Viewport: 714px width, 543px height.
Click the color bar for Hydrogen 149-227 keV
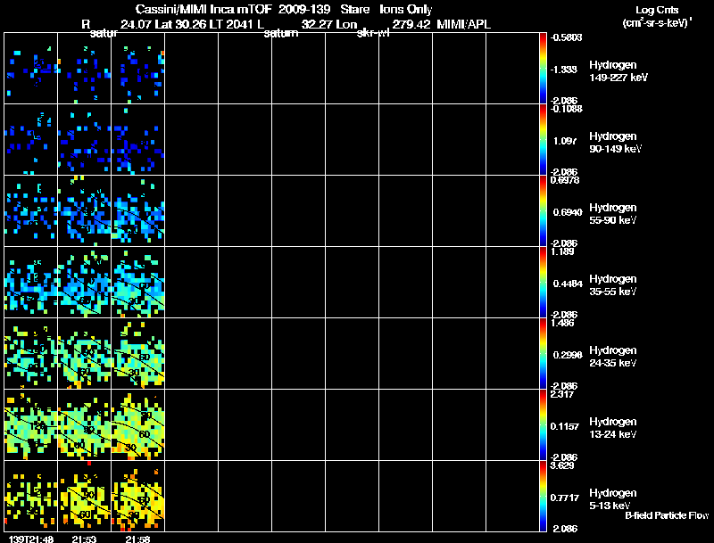(544, 68)
